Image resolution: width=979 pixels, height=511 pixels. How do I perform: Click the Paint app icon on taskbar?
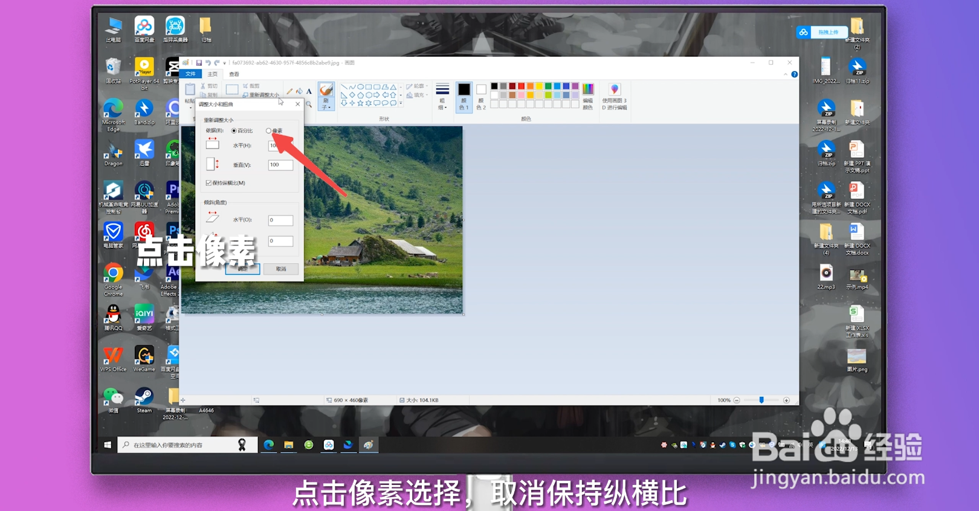tap(368, 445)
